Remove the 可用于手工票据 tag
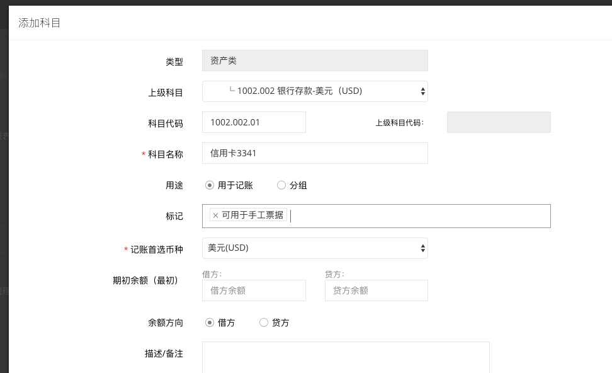The height and width of the screenshot is (373, 612). coord(215,215)
